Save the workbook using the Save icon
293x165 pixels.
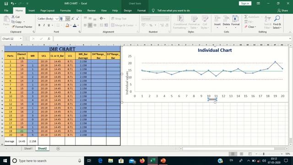(6, 4)
